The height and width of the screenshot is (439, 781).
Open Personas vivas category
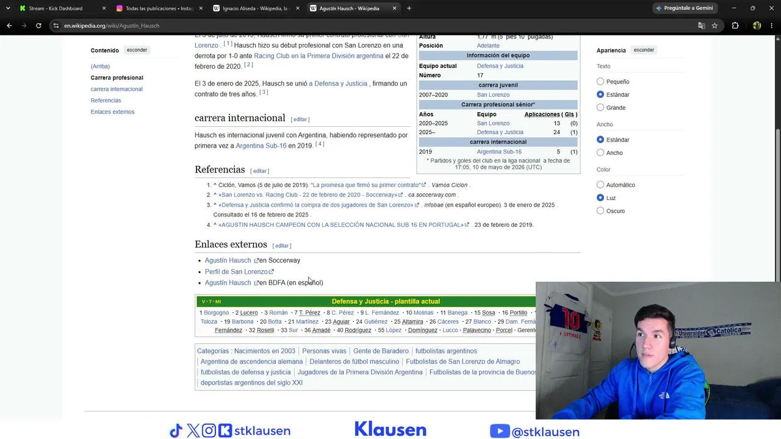pos(324,351)
